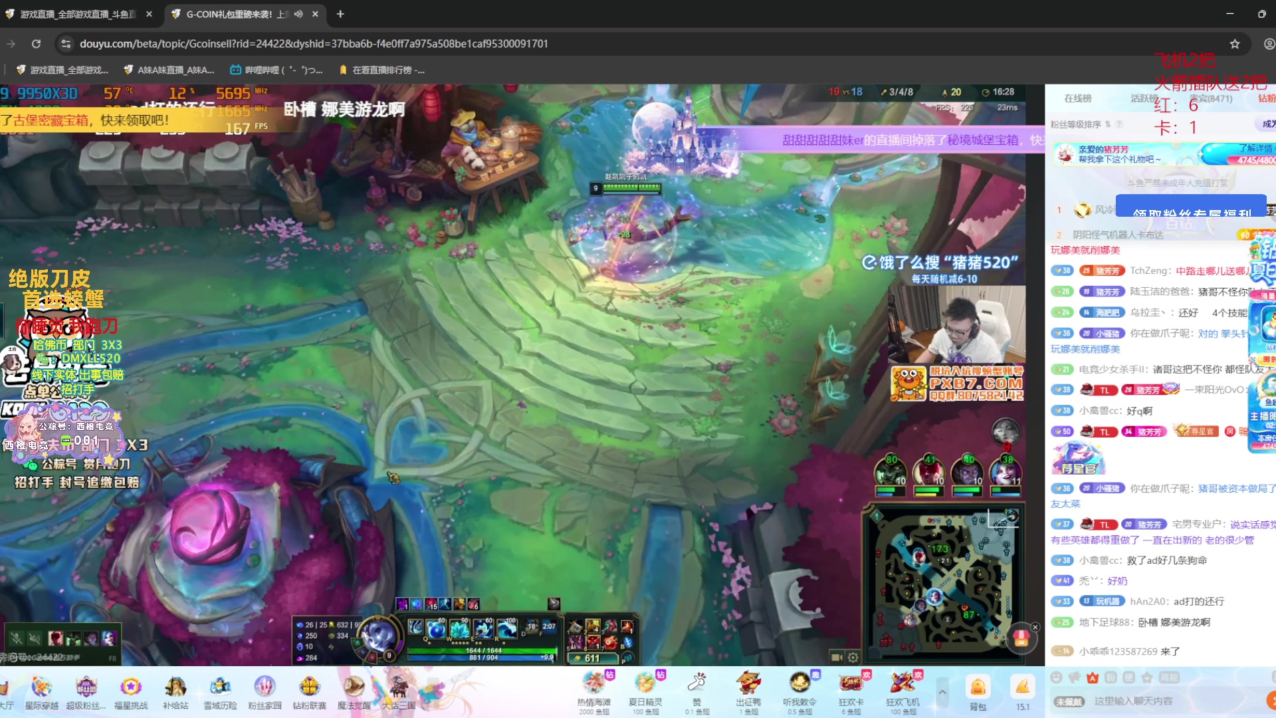The width and height of the screenshot is (1276, 718).
Task: Open the 在看直播排行榜 bookmark
Action: (381, 70)
